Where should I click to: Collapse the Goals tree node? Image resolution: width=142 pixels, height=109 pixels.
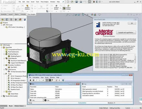click(4, 74)
